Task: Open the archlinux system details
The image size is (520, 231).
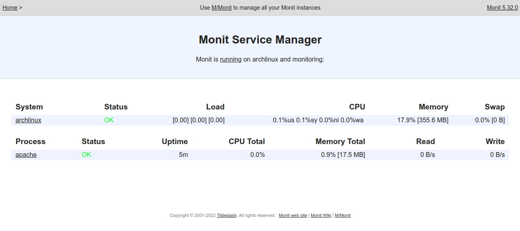Action: (29, 120)
